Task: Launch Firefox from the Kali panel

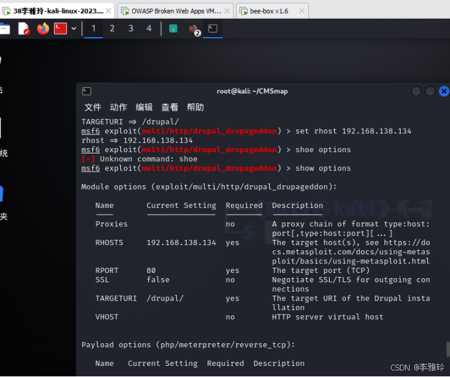Action: [x=43, y=29]
